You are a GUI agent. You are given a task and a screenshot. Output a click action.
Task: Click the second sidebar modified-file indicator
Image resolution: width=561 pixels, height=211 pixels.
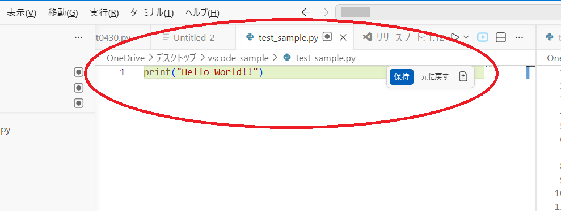[79, 88]
